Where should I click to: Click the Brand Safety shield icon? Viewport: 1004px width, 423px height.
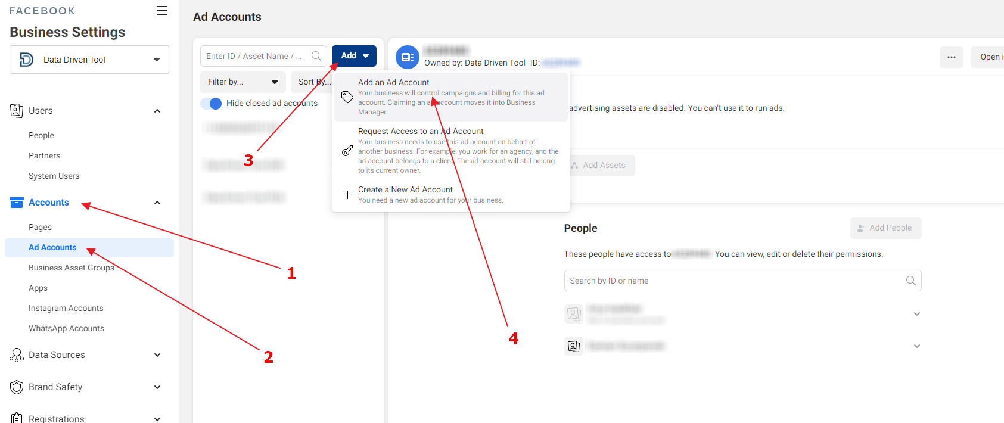click(17, 387)
